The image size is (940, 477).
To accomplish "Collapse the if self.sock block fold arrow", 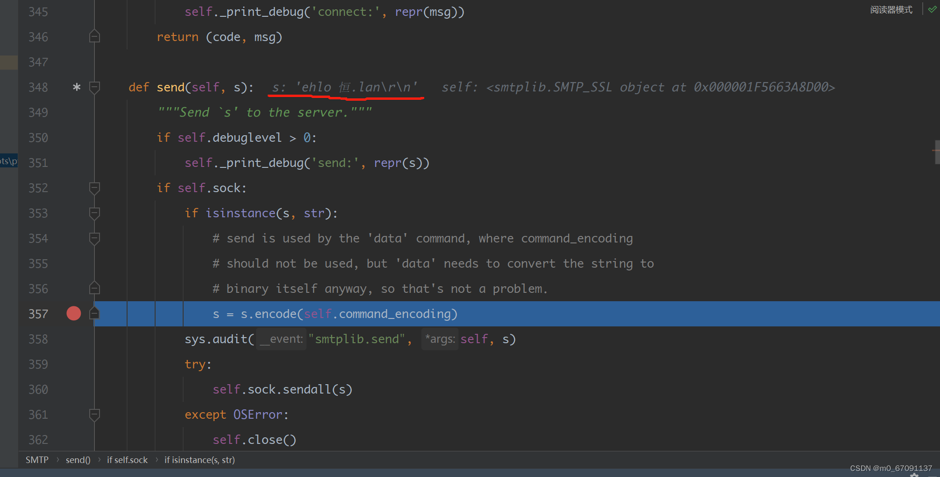I will point(94,187).
